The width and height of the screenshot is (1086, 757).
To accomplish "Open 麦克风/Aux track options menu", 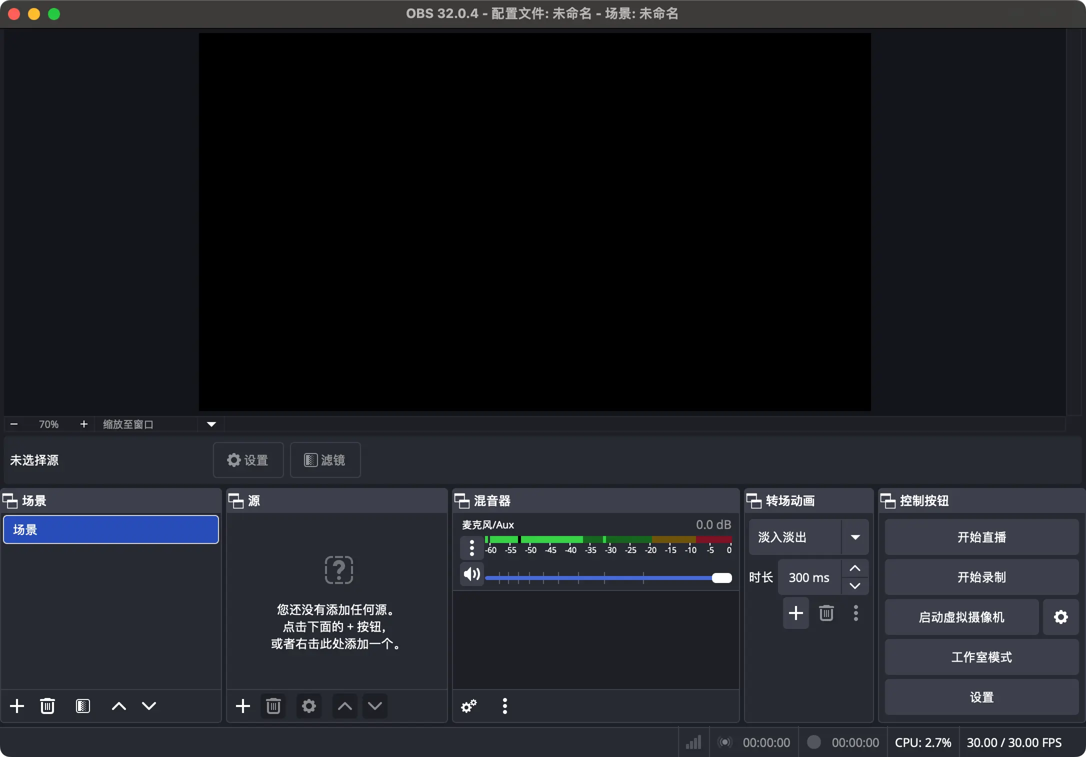I will 471,548.
